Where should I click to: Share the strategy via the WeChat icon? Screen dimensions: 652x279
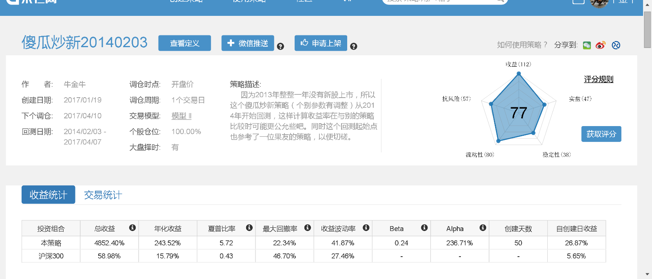tap(587, 45)
